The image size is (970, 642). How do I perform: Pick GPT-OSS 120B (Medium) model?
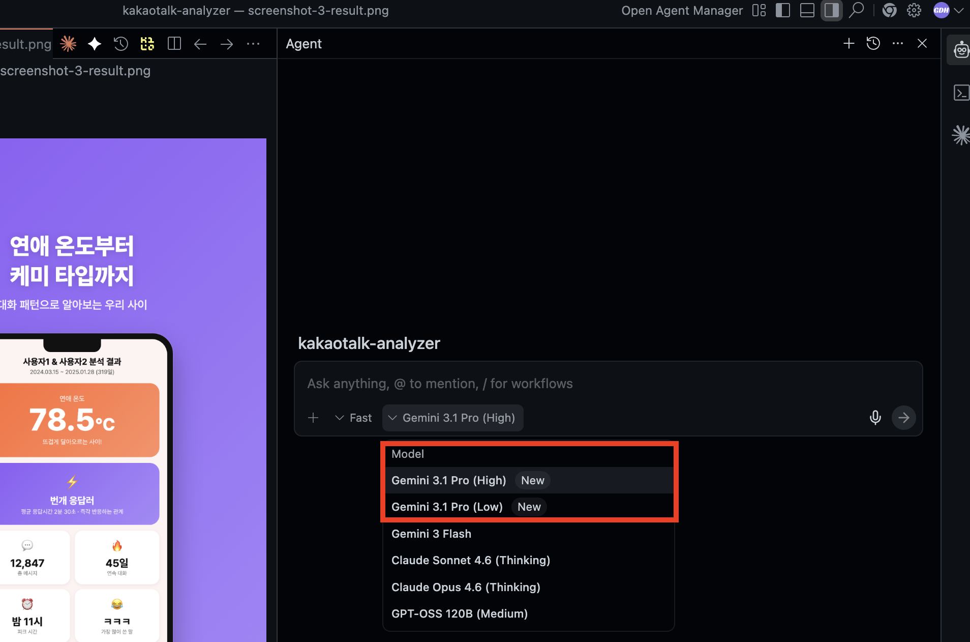coord(529,614)
